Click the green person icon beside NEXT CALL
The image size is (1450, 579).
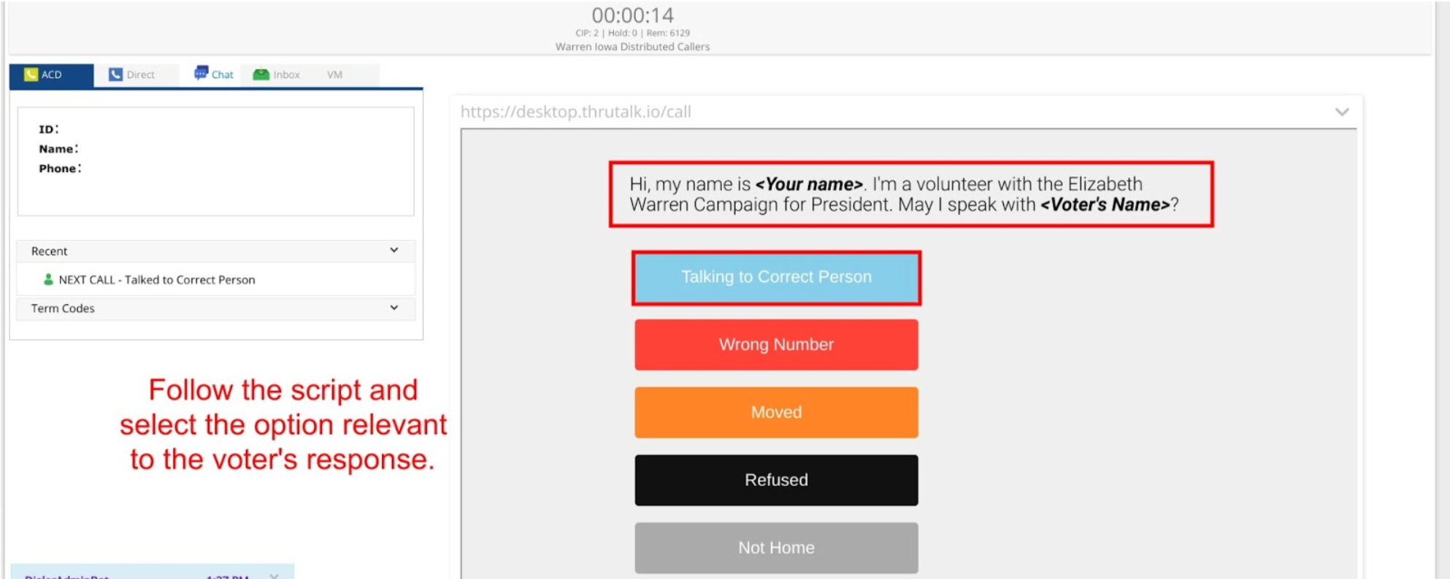pos(48,279)
